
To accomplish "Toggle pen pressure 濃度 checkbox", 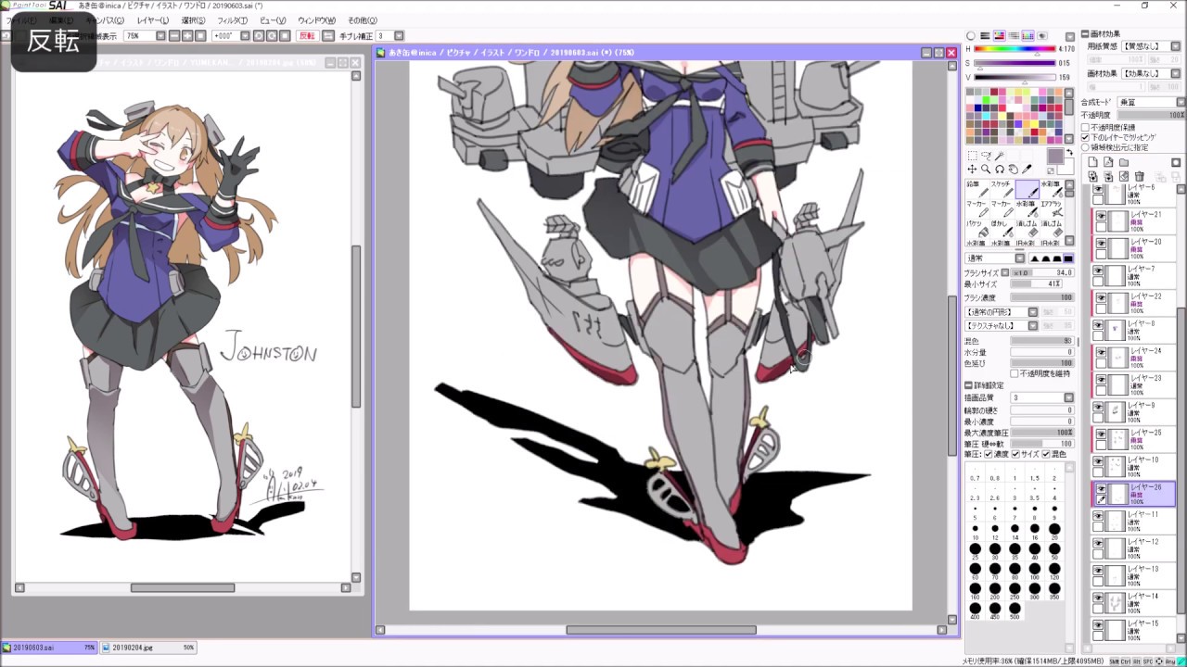I will pyautogui.click(x=988, y=454).
